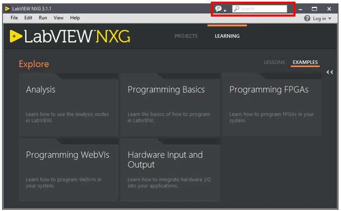This screenshot has height=211, width=341.
Task: Open the feedback speech bubble menu
Action: (x=220, y=9)
